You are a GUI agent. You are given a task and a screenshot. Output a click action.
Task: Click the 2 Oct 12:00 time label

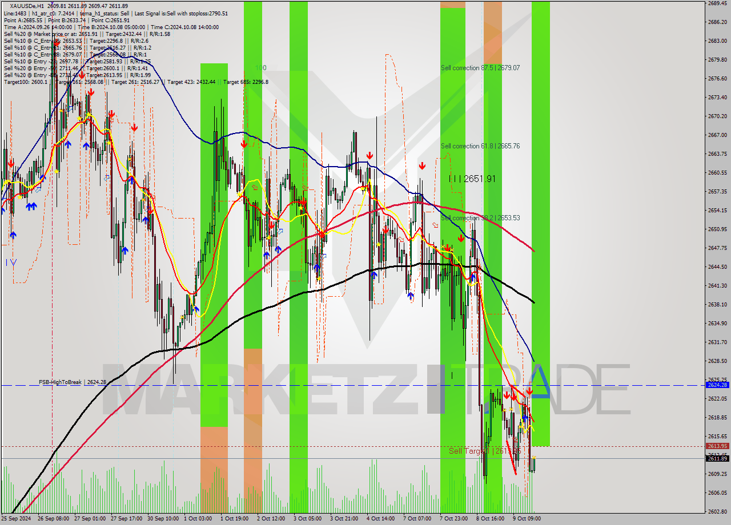coord(272,519)
